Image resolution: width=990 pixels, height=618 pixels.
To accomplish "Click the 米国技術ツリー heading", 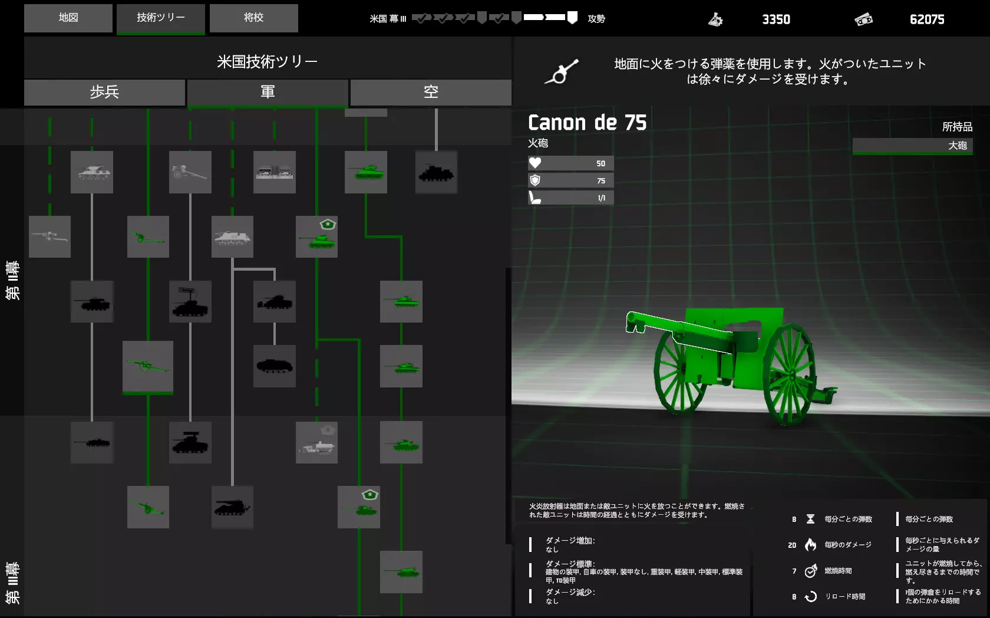I will [268, 61].
